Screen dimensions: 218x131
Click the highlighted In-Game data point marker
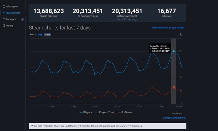pos(173,87)
